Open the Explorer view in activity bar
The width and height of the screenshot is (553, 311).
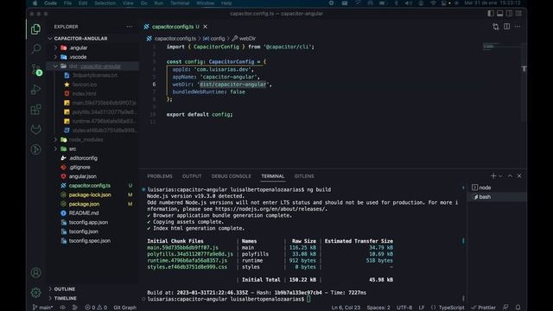pos(35,29)
